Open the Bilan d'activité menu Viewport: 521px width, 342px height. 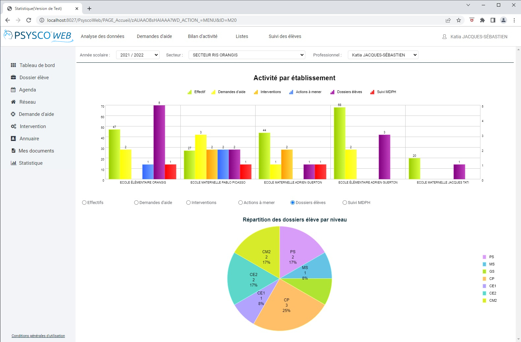pyautogui.click(x=202, y=36)
